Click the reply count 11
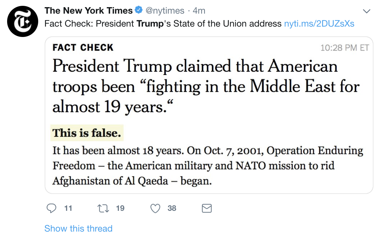Screen dimensions: 378x240 click(68, 208)
